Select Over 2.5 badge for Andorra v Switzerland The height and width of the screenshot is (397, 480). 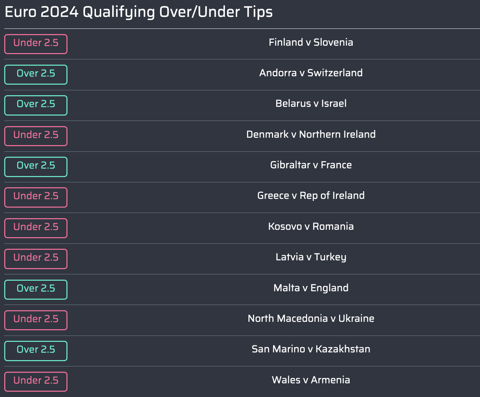(36, 74)
